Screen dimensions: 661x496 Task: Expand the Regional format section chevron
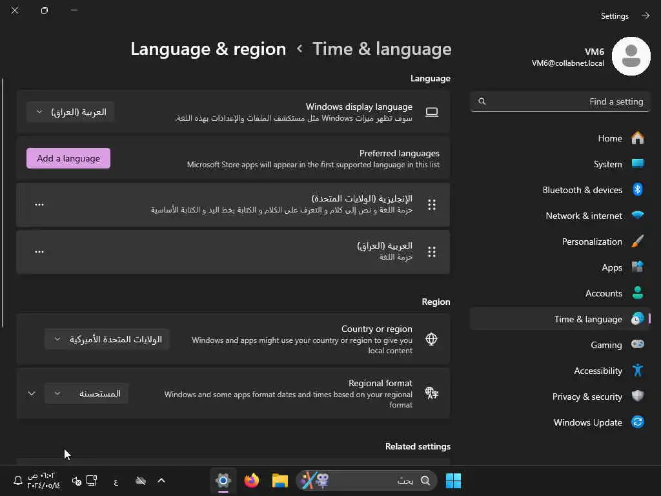pyautogui.click(x=32, y=393)
